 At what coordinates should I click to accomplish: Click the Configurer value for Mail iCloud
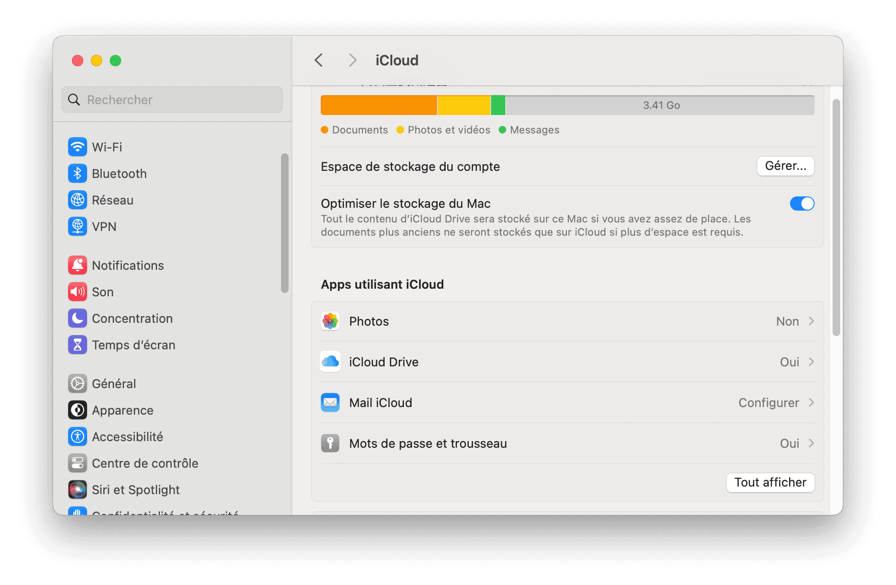pyautogui.click(x=769, y=403)
